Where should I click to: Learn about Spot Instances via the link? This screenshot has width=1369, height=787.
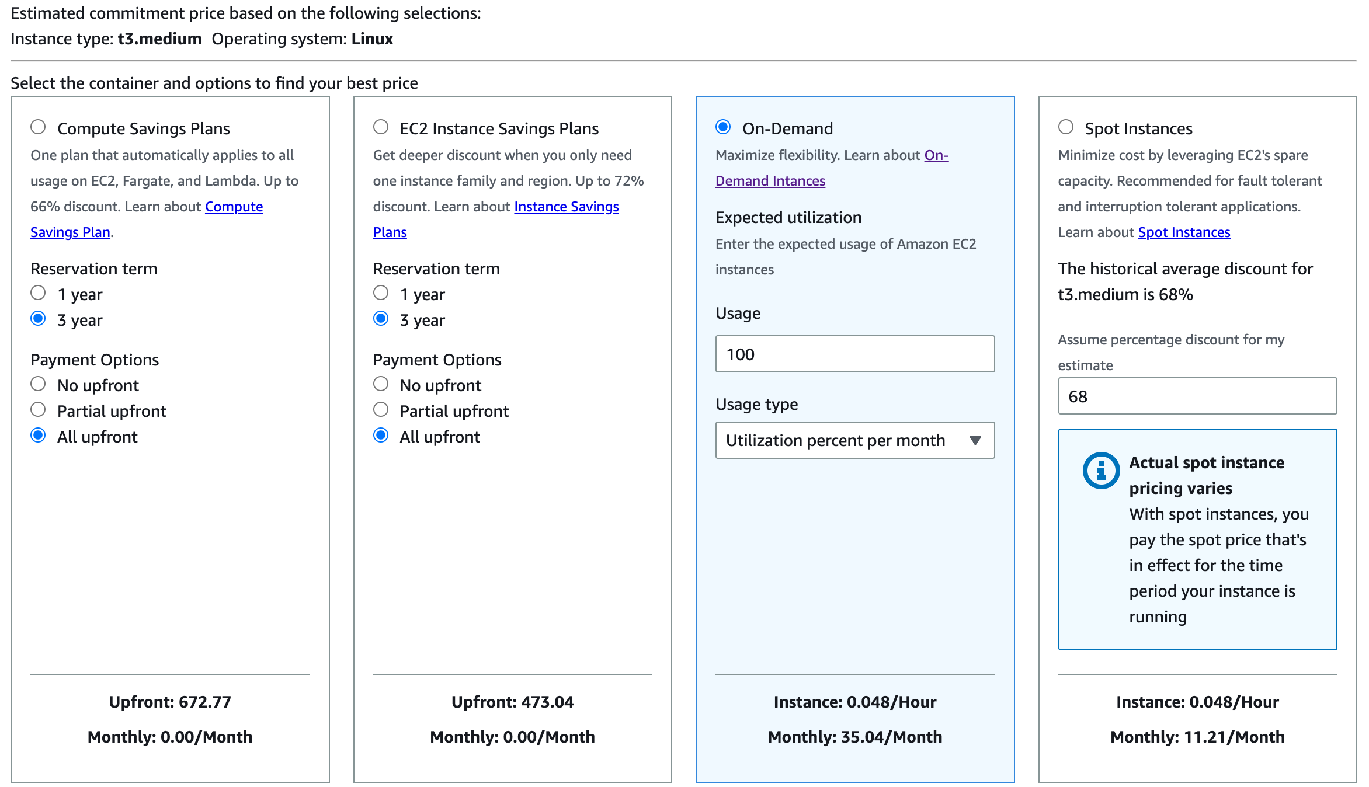[x=1183, y=232]
